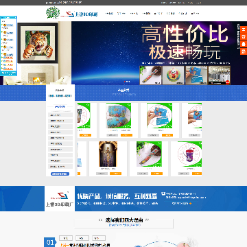
Task: Click the second orange icon on right floating bar
Action: point(244,37)
